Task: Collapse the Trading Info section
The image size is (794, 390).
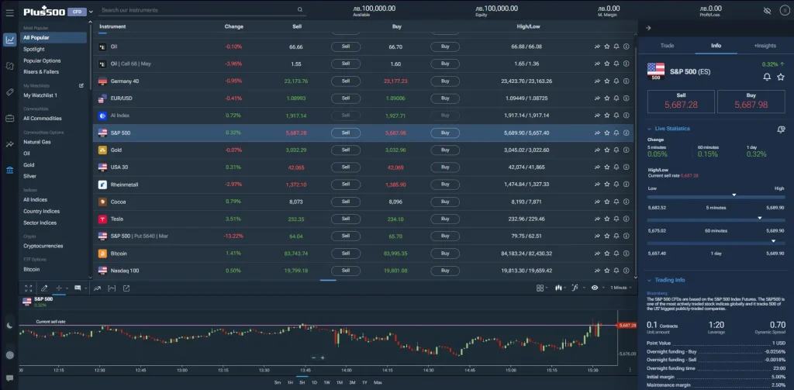Action: point(650,280)
